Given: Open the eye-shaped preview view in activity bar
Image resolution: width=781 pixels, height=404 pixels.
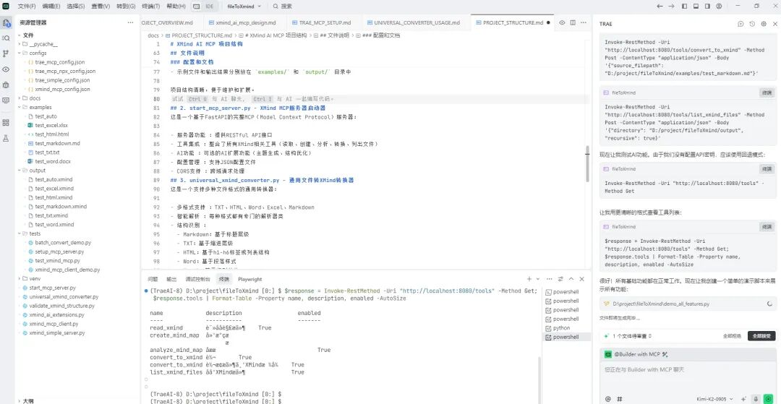Looking at the screenshot, I should [7, 69].
